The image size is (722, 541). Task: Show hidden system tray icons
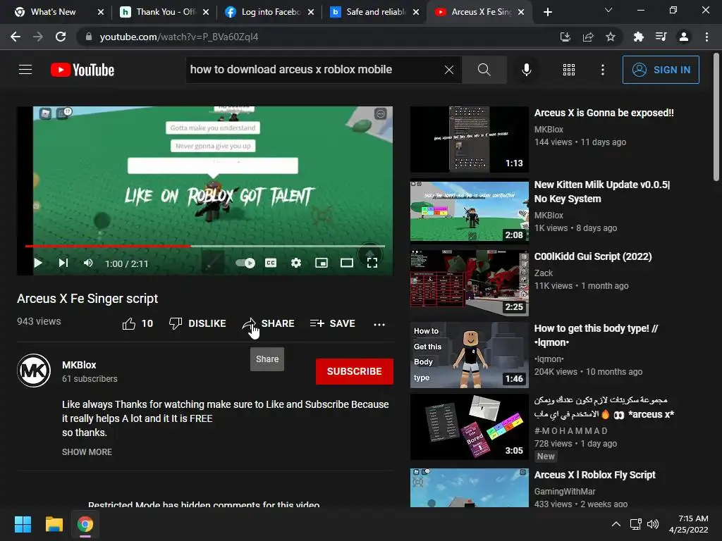[x=616, y=524]
